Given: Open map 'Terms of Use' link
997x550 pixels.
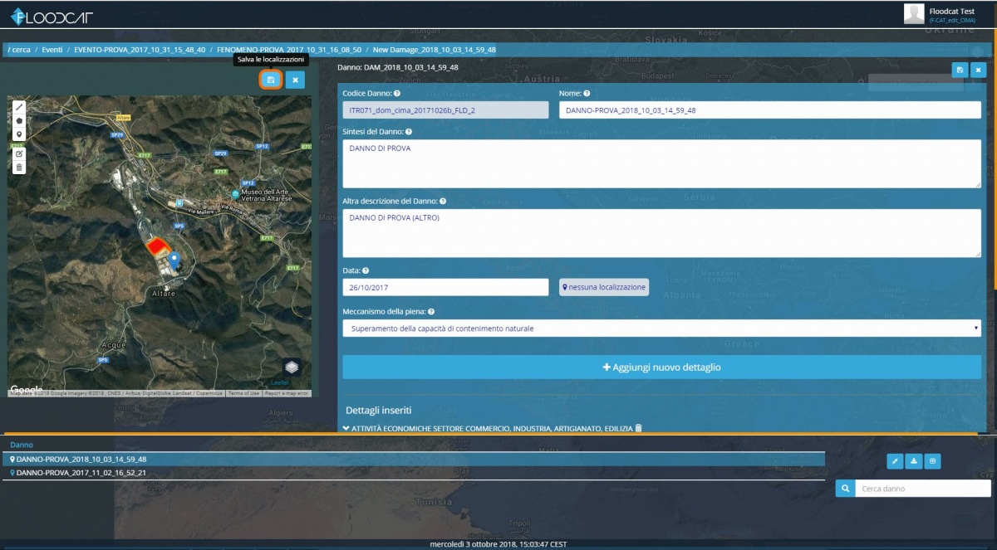Looking at the screenshot, I should click(x=243, y=393).
